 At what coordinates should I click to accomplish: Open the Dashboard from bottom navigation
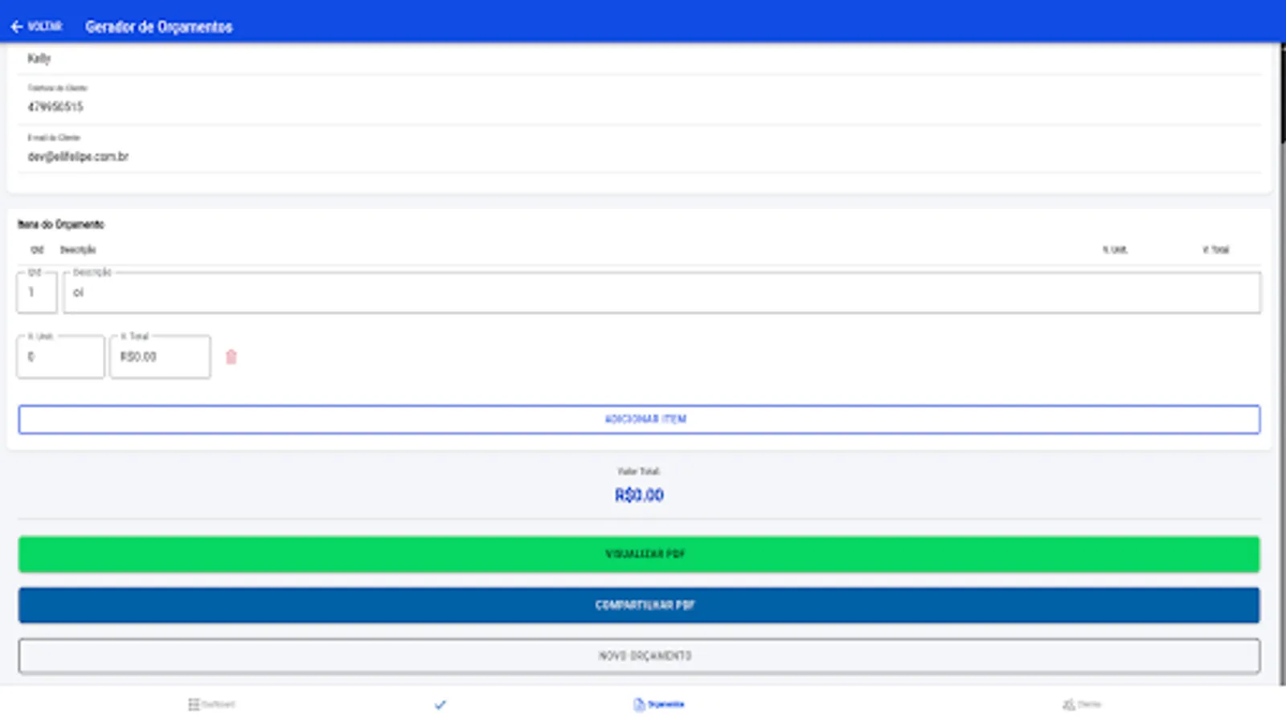(x=212, y=704)
